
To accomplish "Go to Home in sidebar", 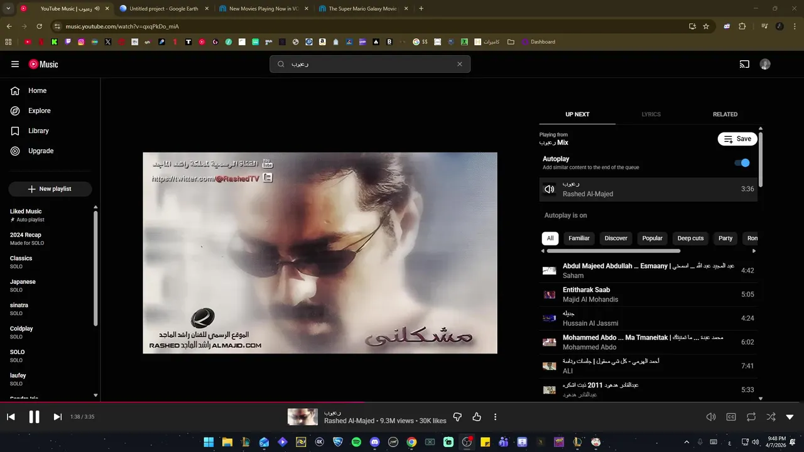I will (50, 90).
